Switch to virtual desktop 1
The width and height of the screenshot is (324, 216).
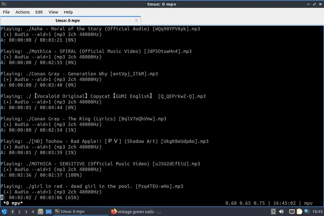tap(13, 212)
